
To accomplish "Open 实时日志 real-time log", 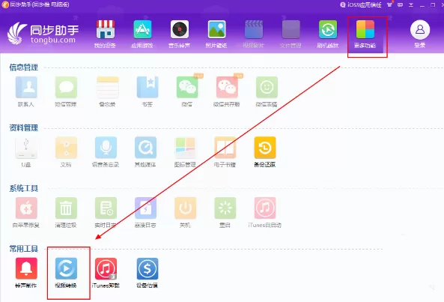I will pos(106,213).
